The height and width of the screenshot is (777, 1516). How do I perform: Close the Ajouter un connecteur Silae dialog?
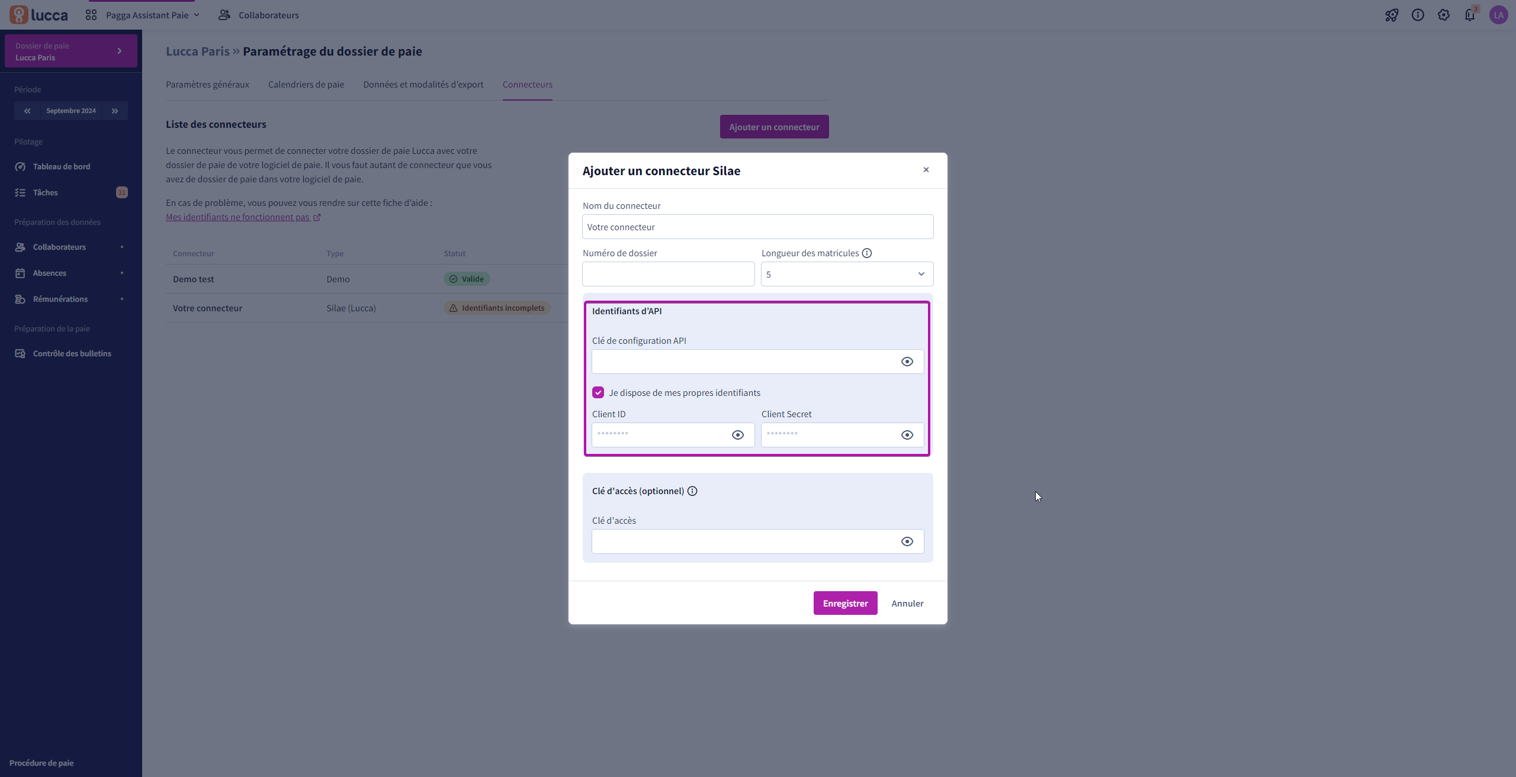click(x=926, y=170)
